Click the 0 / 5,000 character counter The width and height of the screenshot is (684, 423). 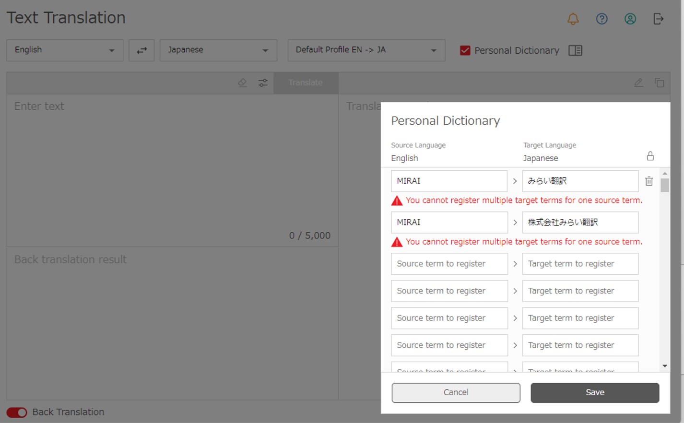coord(310,235)
